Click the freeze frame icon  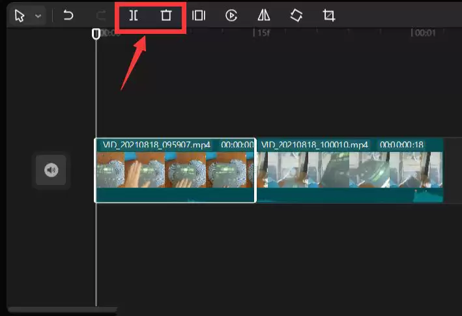pyautogui.click(x=199, y=16)
